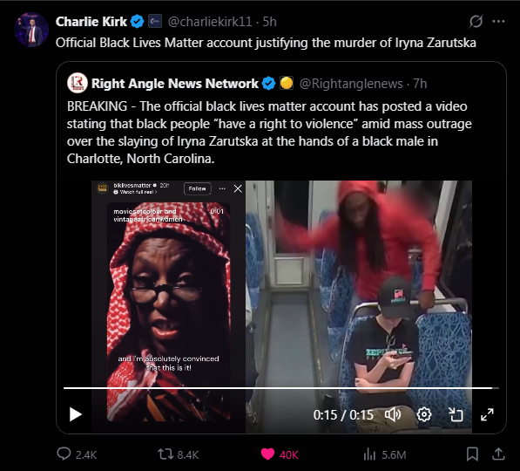Play the embedded video
This screenshot has width=520, height=471.
(75, 414)
